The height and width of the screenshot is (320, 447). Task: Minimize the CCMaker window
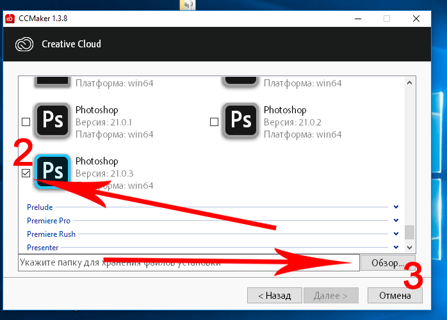358,19
